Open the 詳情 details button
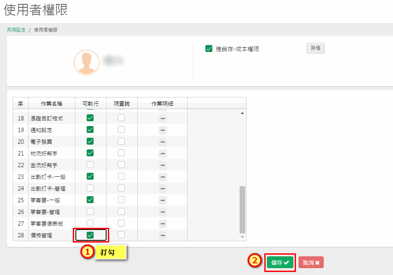 (315, 48)
